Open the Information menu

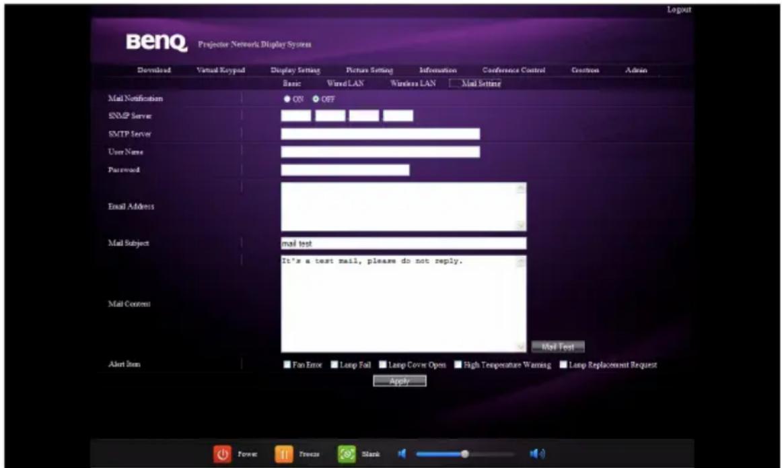point(438,70)
